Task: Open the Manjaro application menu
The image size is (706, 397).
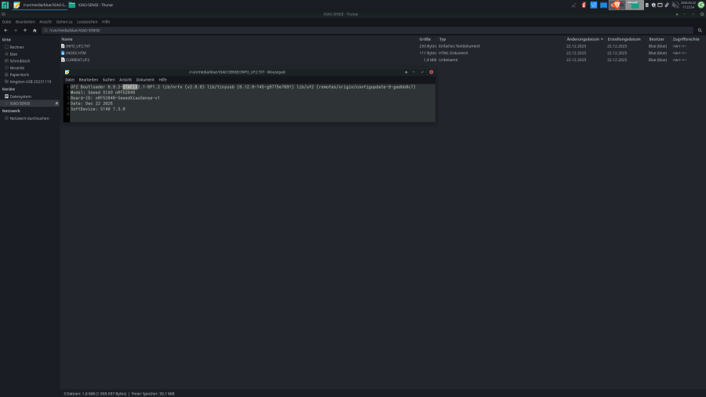Action: click(5, 5)
